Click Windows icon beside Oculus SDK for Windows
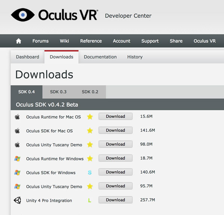 [17, 172]
